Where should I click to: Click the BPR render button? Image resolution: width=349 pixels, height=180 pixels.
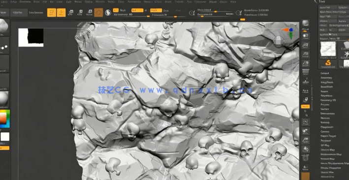point(305,24)
